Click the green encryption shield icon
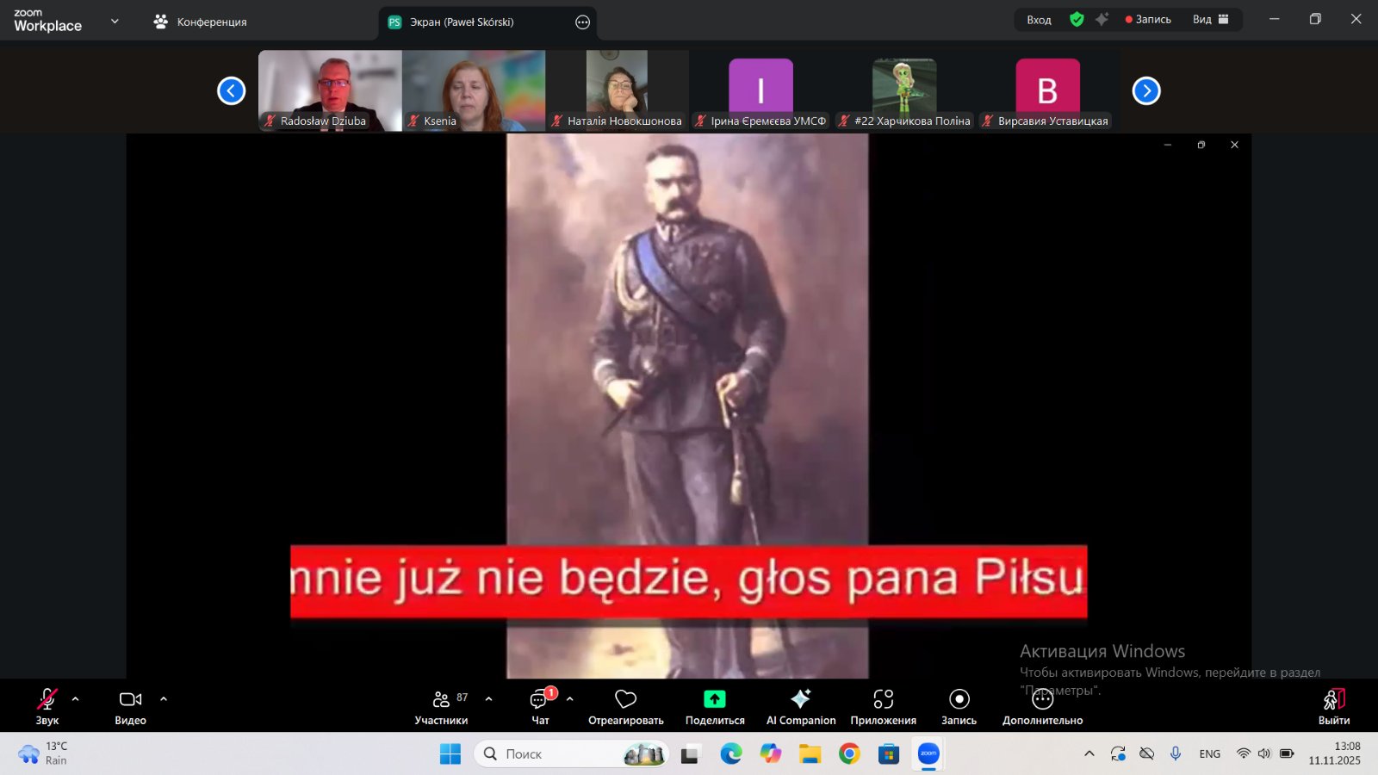Screen dimensions: 1378x775 click(x=1077, y=20)
